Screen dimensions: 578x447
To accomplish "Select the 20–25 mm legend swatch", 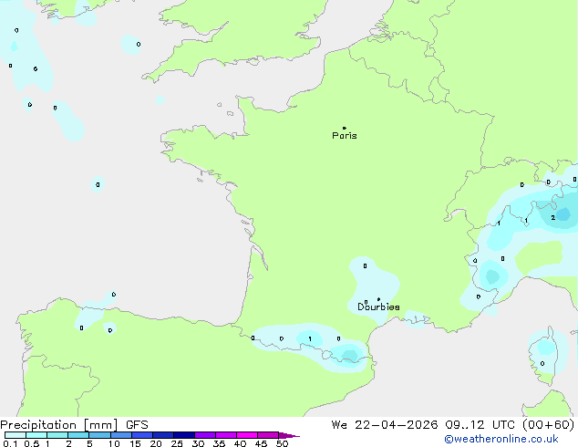I will click(163, 435).
